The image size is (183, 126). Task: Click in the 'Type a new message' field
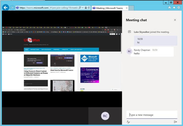pyautogui.click(x=152, y=115)
